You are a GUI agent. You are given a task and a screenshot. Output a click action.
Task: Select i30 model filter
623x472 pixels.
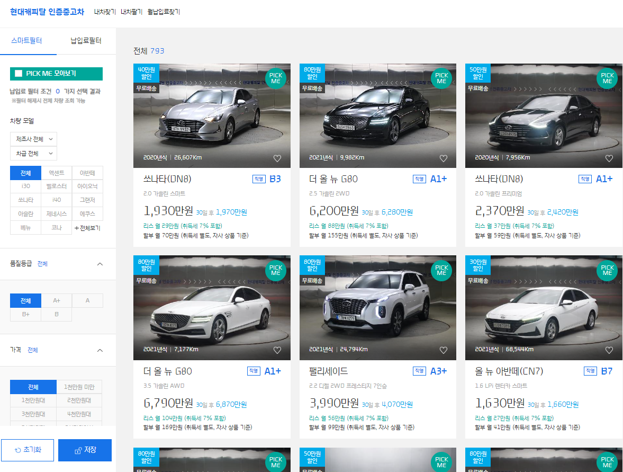click(x=25, y=186)
